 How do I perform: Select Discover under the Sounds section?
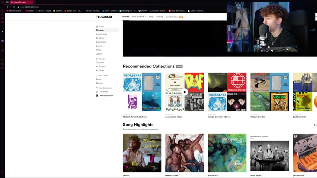100,62
